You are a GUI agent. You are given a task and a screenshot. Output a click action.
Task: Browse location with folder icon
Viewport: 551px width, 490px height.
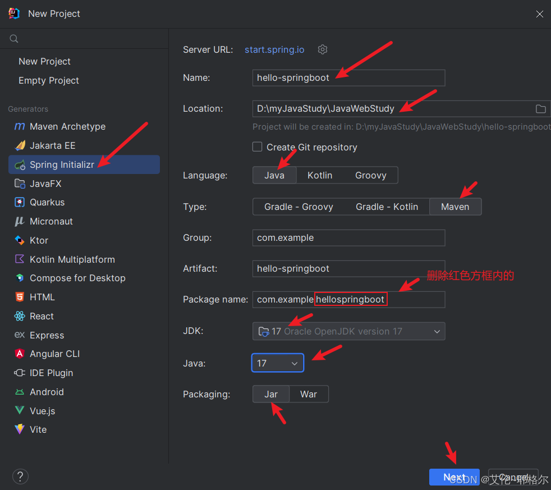pyautogui.click(x=541, y=109)
